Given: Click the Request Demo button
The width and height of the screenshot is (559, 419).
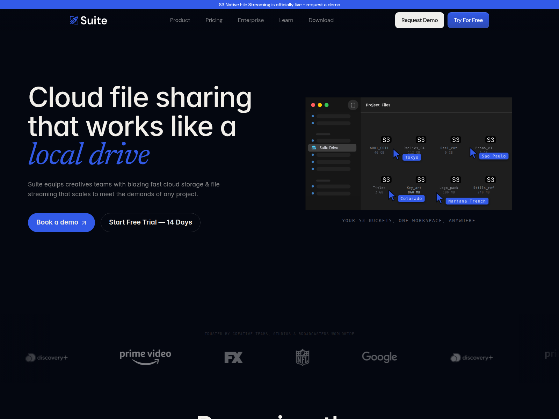Looking at the screenshot, I should click(420, 20).
